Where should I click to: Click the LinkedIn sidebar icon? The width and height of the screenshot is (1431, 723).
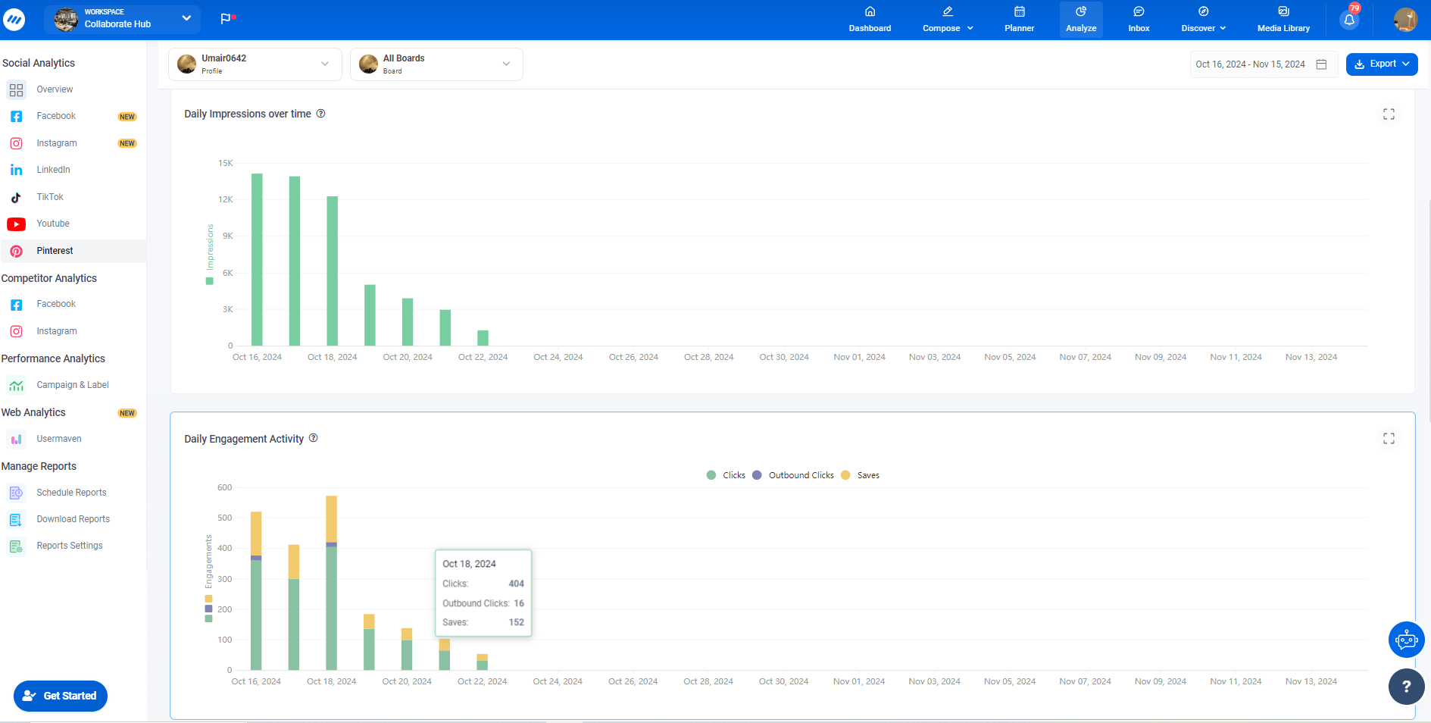click(x=16, y=170)
